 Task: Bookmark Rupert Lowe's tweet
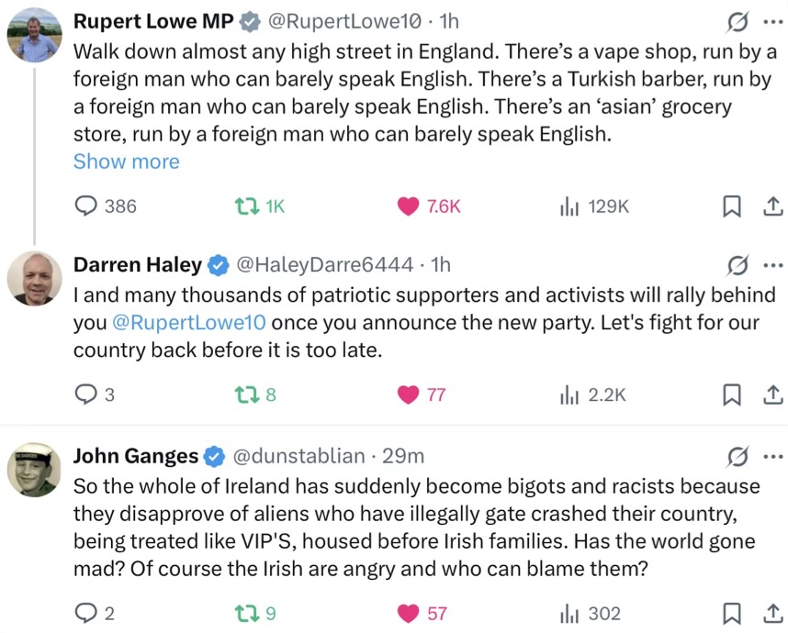pyautogui.click(x=731, y=206)
